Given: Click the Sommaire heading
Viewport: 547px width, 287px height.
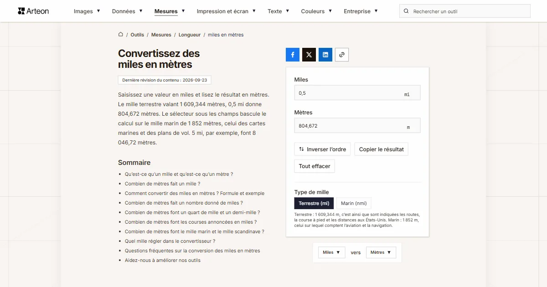Looking at the screenshot, I should coord(134,163).
